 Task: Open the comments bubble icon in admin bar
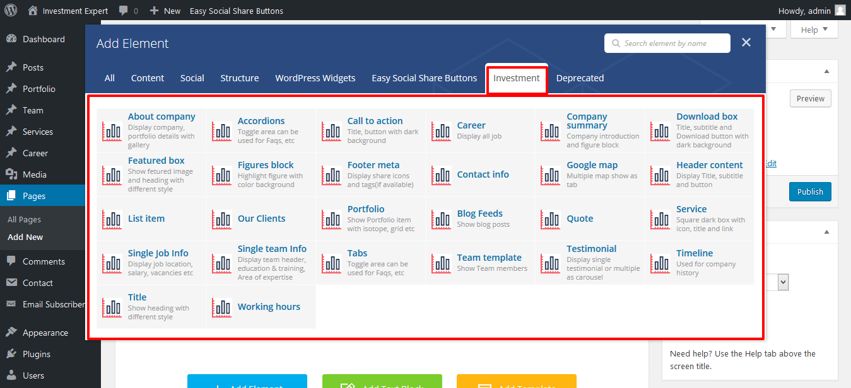coord(124,11)
